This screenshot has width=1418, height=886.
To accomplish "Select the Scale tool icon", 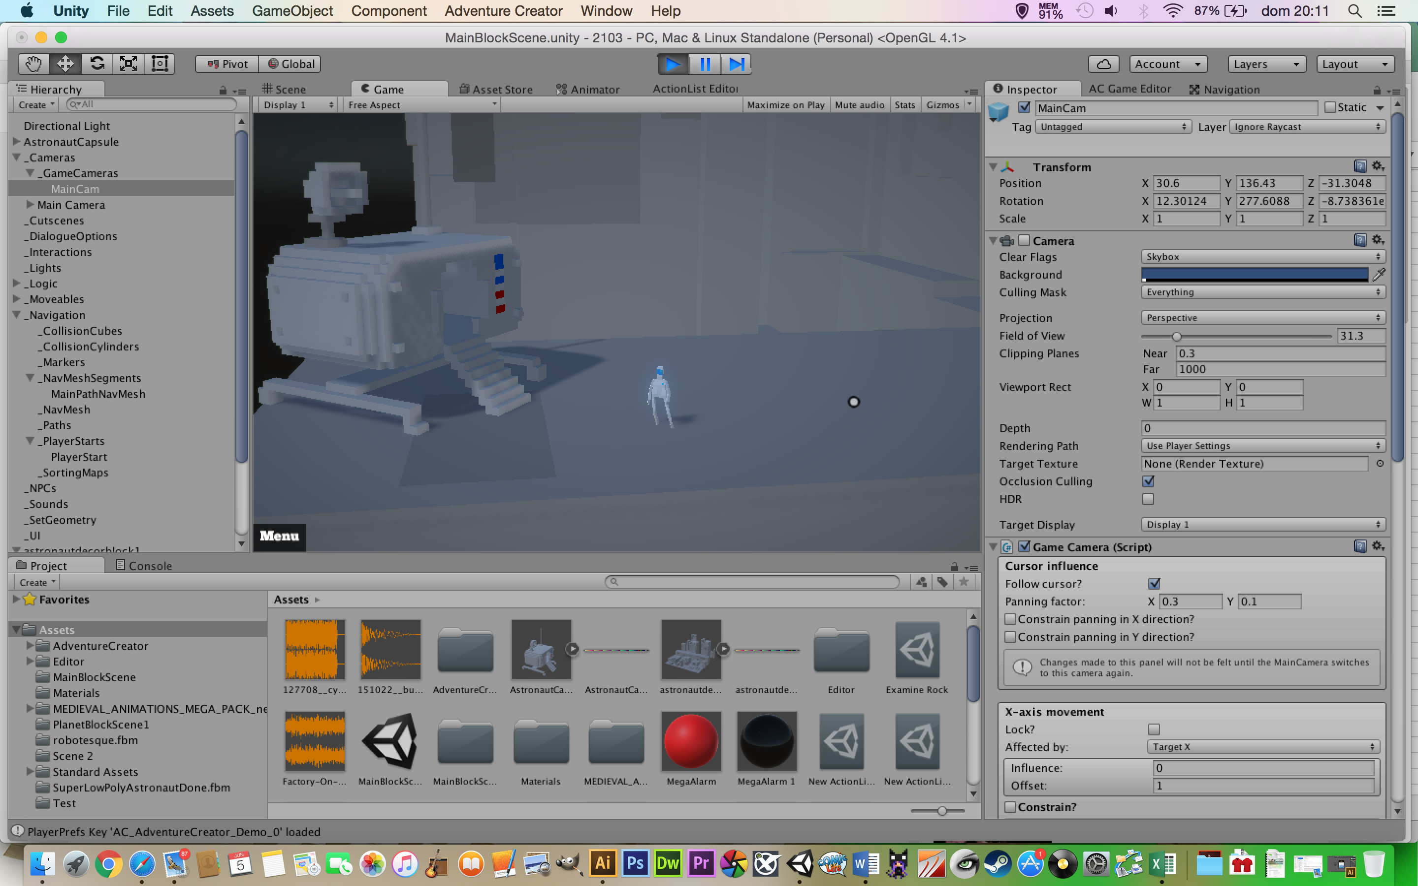I will 129,64.
